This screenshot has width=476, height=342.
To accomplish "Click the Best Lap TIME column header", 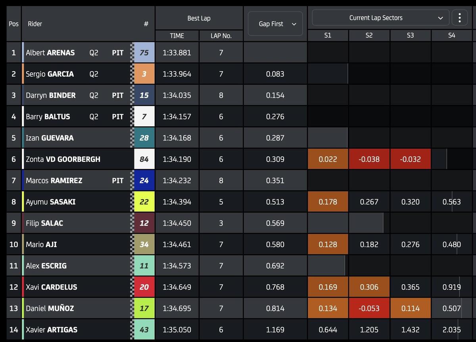I will coord(177,36).
